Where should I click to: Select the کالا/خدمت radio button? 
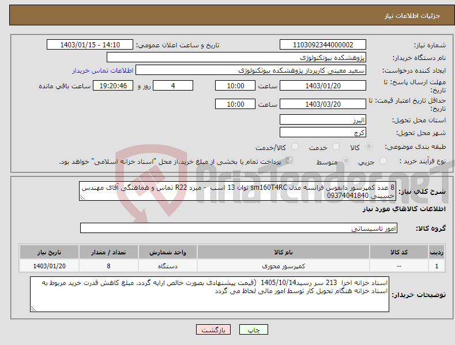point(295,147)
